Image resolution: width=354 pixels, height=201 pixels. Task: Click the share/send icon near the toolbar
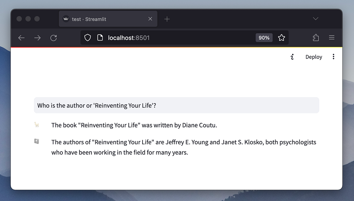(x=316, y=38)
